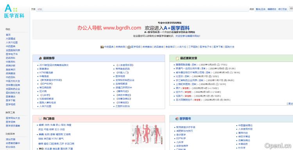Open 化验指标解读 in 最新推荐

46,99
